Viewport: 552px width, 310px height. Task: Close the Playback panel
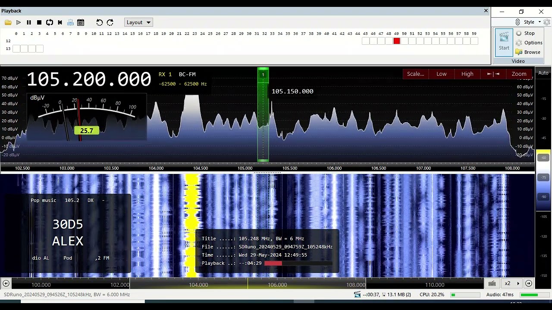486,11
